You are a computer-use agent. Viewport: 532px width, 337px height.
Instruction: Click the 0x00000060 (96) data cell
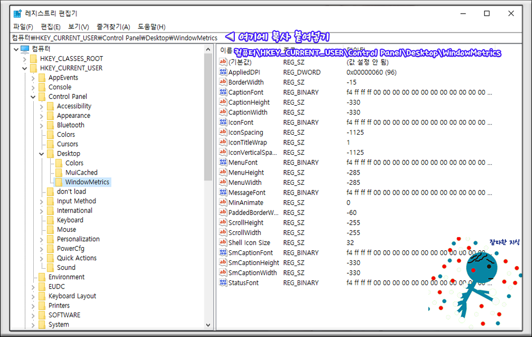point(371,72)
